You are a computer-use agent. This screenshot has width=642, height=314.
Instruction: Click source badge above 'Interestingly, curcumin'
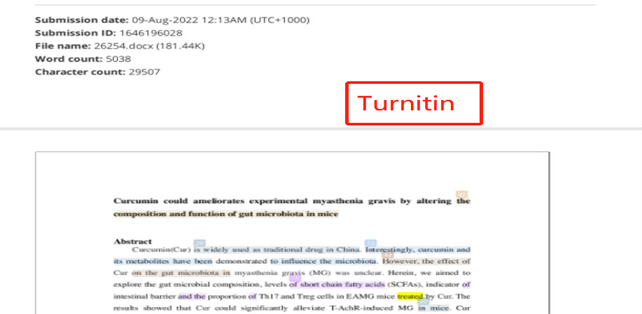click(370, 243)
